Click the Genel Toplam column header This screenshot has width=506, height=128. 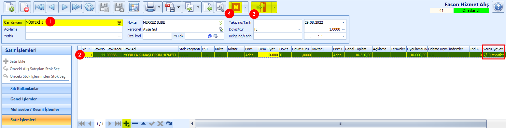click(358, 49)
